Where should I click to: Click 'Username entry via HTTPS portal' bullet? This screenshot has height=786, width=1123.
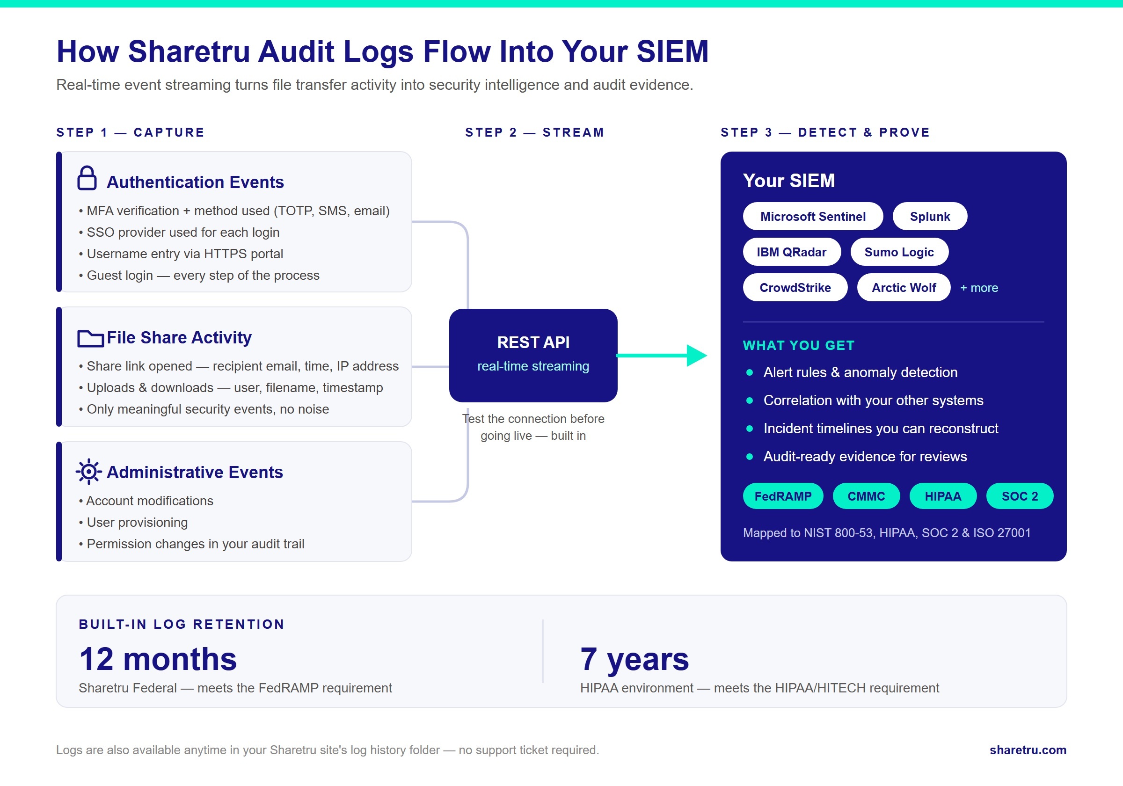(x=181, y=254)
